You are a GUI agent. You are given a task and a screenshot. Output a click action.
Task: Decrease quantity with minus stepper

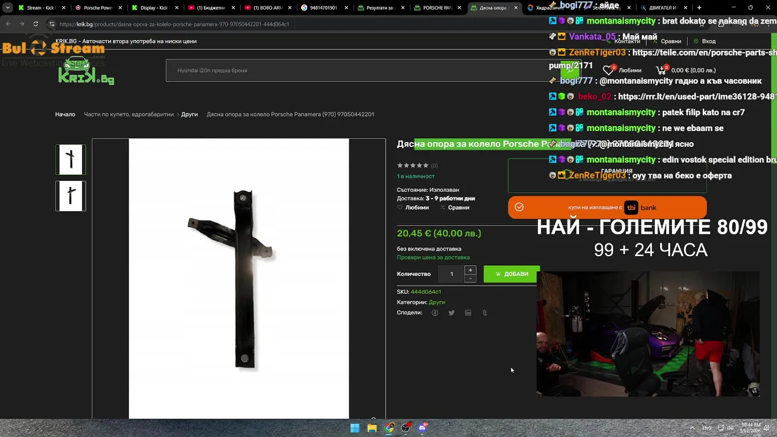[x=470, y=279]
